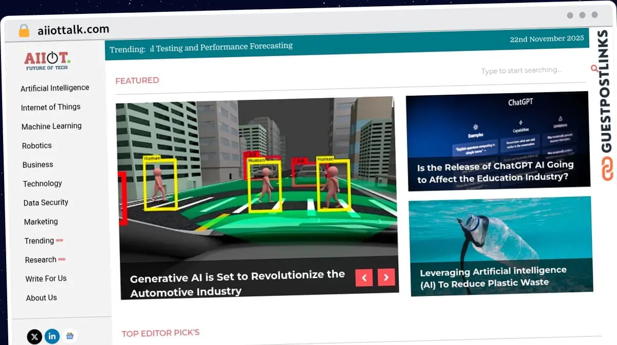Image resolution: width=617 pixels, height=345 pixels.
Task: Navigate to Technology section
Action: [x=43, y=183]
